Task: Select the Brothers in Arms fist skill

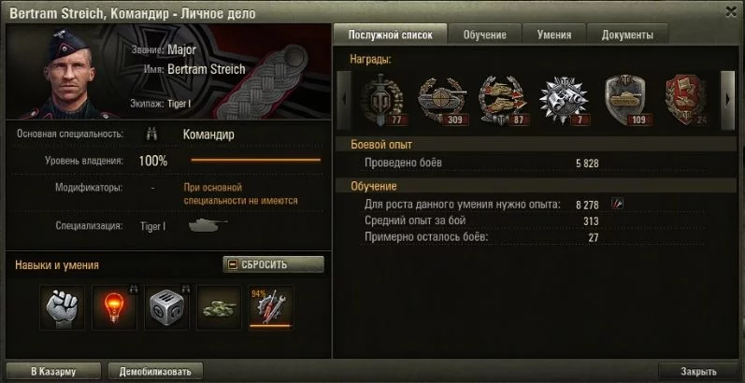Action: pyautogui.click(x=62, y=307)
